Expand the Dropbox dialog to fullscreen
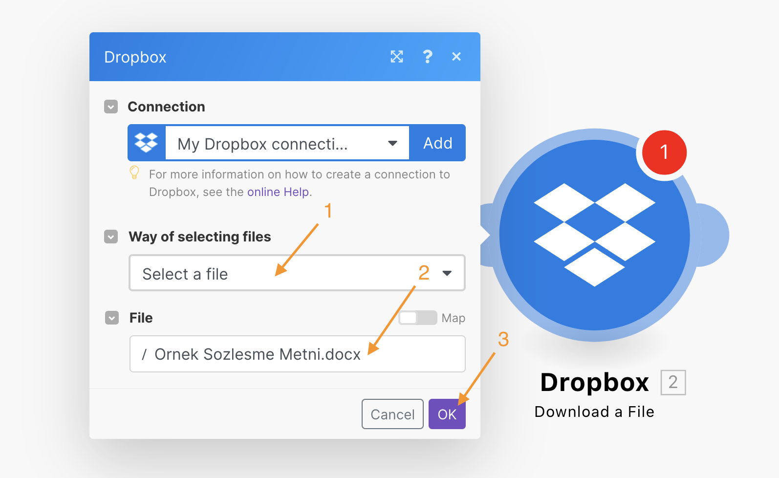 pos(397,57)
